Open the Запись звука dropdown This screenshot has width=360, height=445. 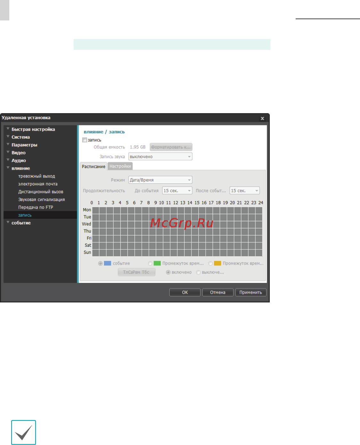pos(160,157)
